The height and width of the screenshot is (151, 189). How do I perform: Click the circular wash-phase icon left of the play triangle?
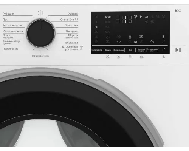tap(136, 17)
